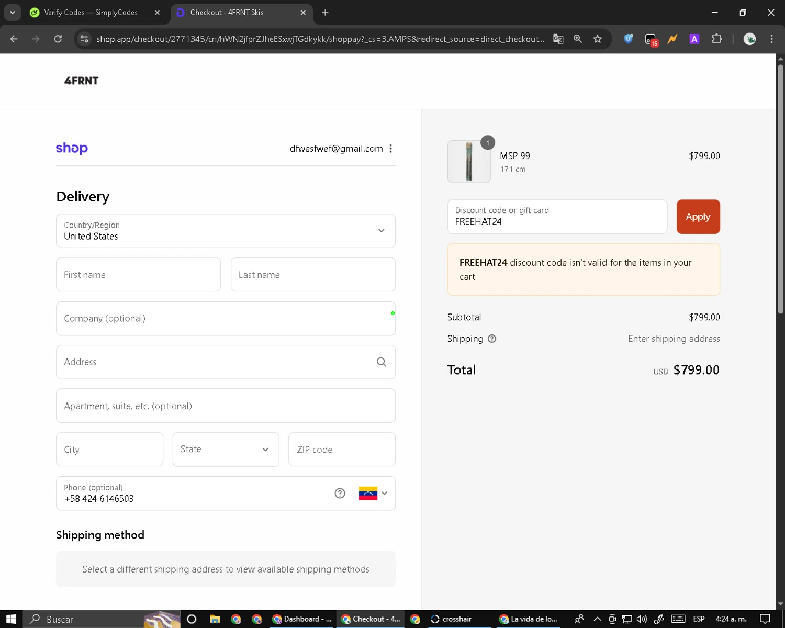Switch to Dashboard Chrome window in taskbar
Viewport: 785px width, 628px height.
[301, 619]
